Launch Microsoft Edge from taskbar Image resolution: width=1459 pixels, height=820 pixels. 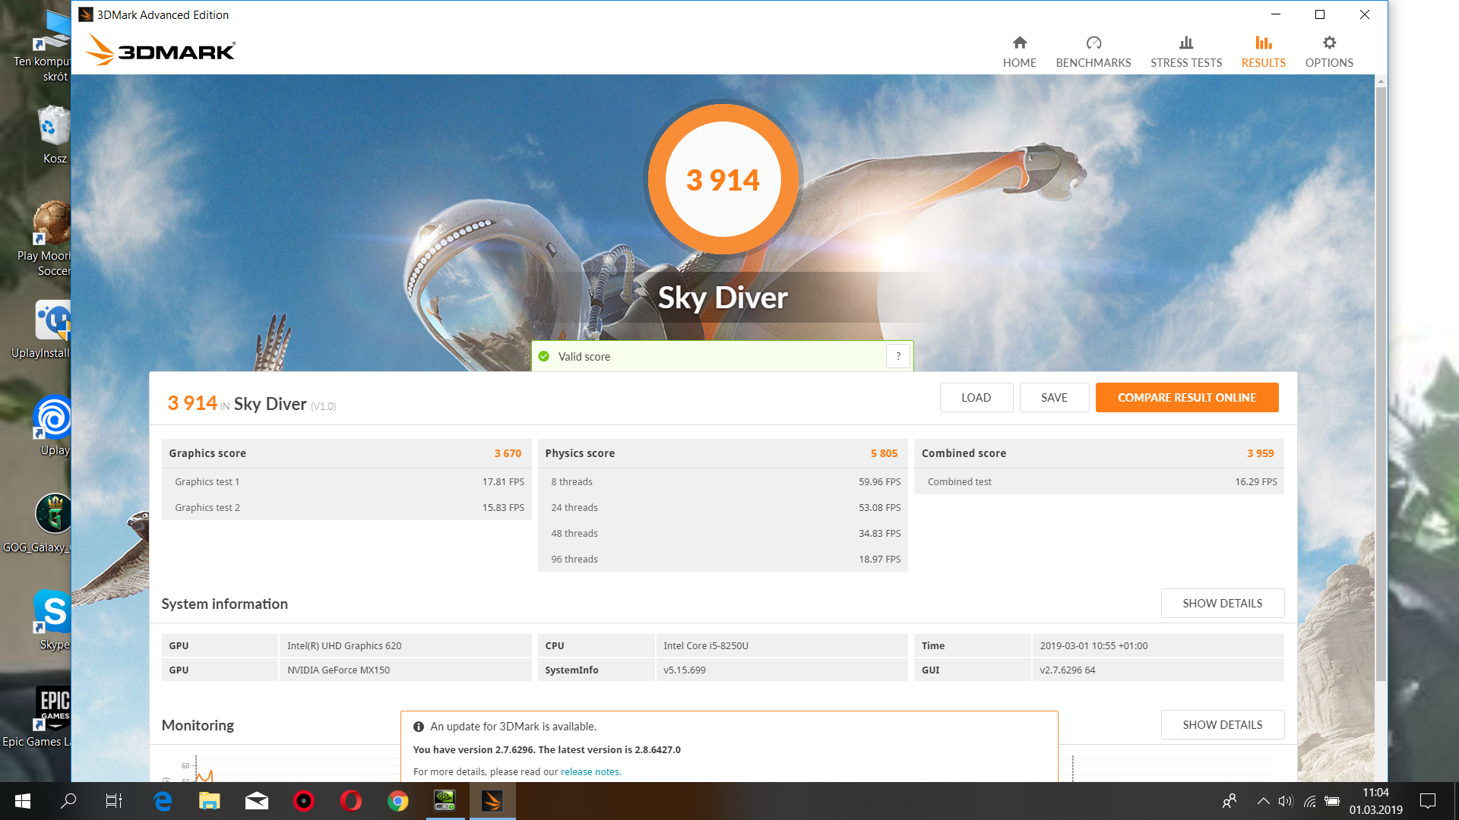tap(163, 801)
